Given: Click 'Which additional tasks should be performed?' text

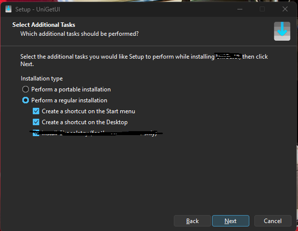Looking at the screenshot, I should point(79,34).
